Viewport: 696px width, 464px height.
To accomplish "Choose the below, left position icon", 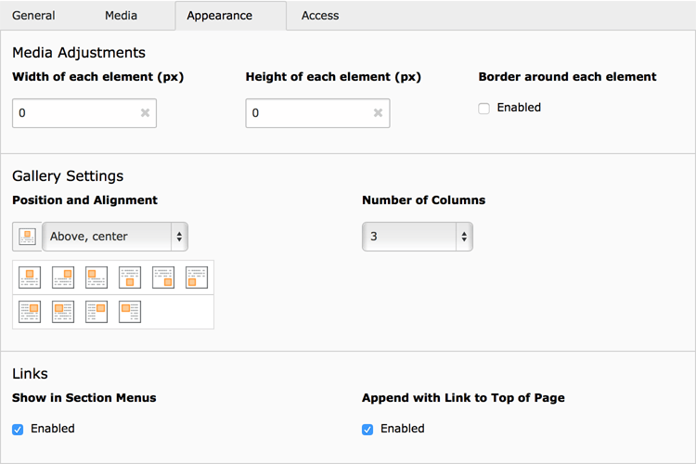I will (x=197, y=277).
